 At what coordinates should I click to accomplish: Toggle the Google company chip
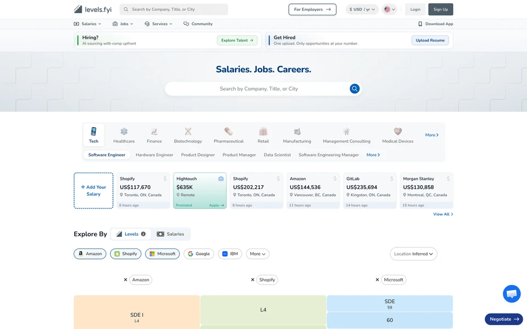click(x=199, y=254)
